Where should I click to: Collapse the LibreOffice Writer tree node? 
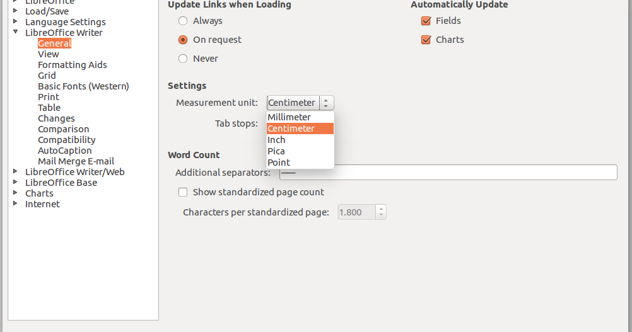pyautogui.click(x=15, y=32)
